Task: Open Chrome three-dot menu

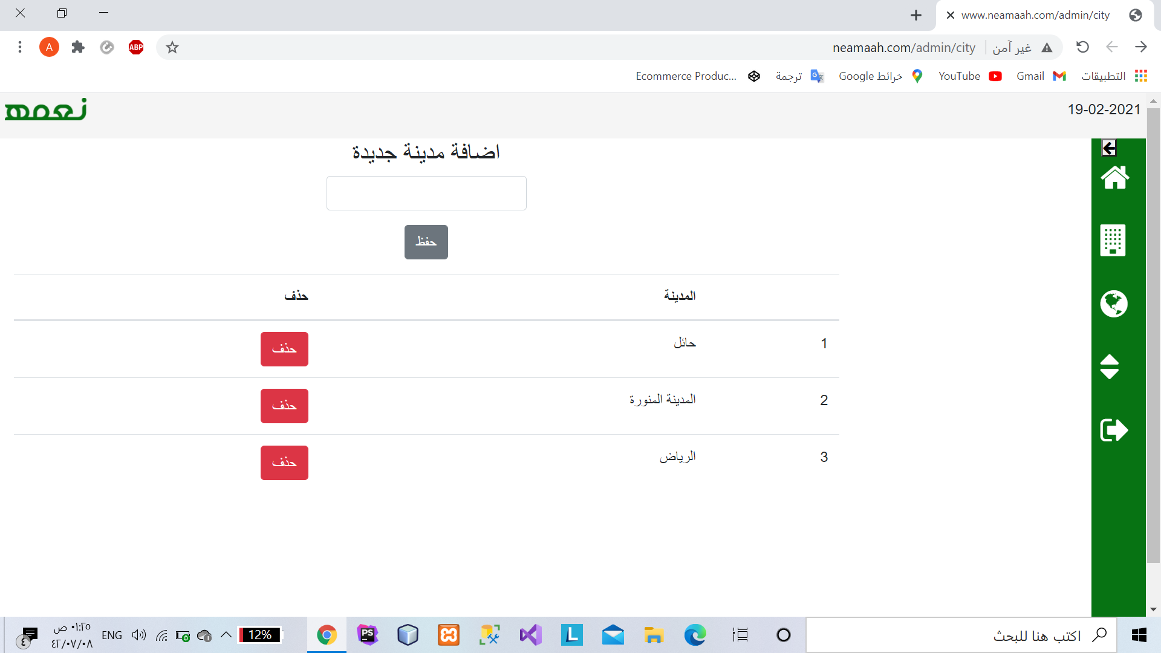Action: pyautogui.click(x=20, y=47)
